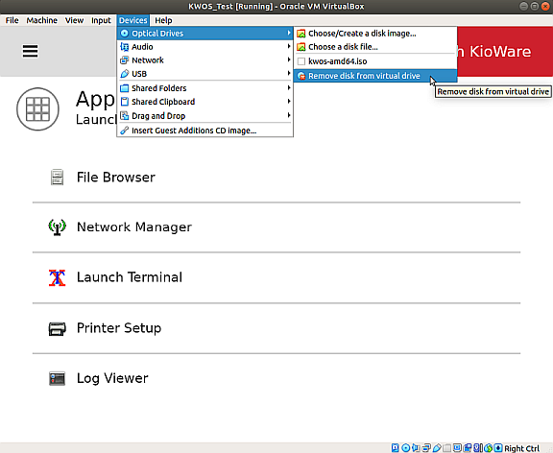Click the Right Ctrl host key label
Image resolution: width=553 pixels, height=453 pixels.
pos(521,448)
